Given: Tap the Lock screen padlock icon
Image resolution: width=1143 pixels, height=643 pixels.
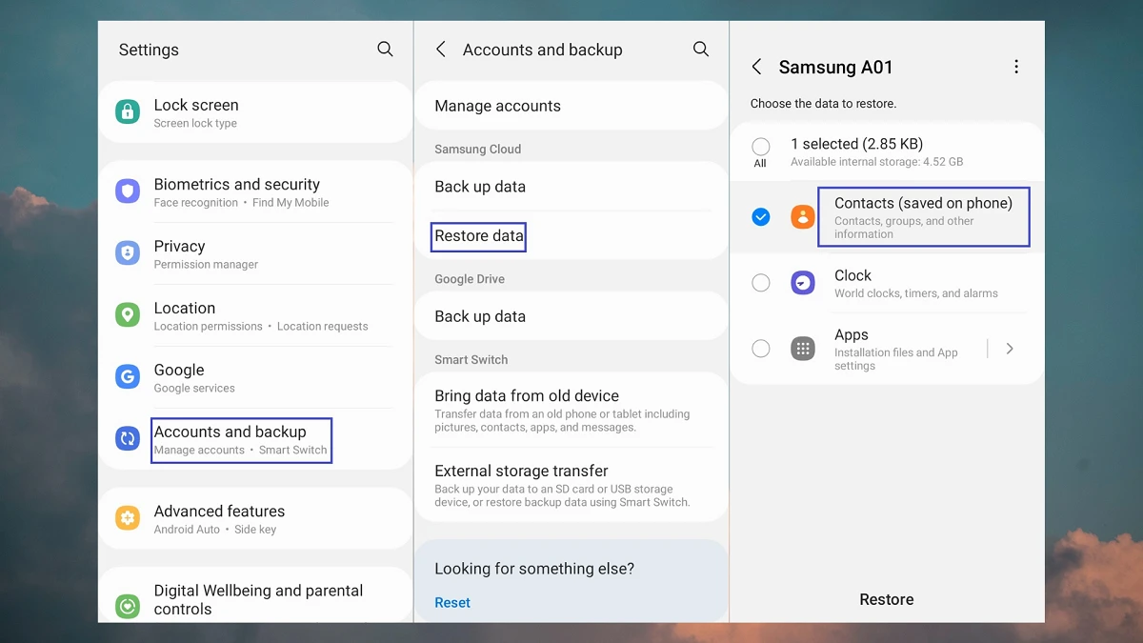Looking at the screenshot, I should pyautogui.click(x=128, y=112).
